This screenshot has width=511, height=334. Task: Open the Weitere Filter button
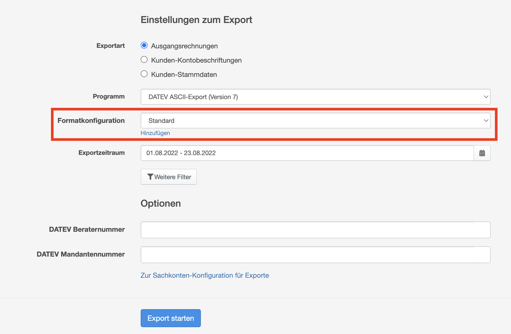click(x=169, y=177)
